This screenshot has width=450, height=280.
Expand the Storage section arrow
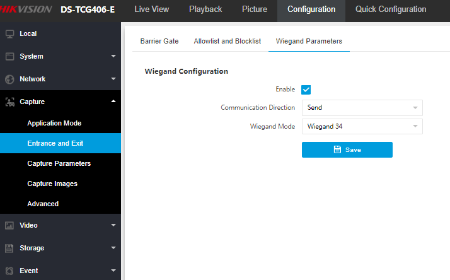coord(113,248)
